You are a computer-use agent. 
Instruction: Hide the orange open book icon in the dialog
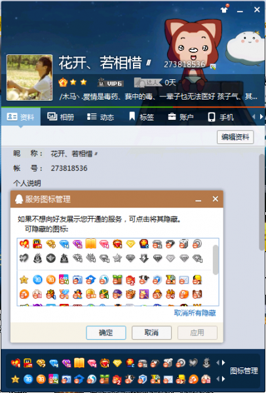click(91, 244)
